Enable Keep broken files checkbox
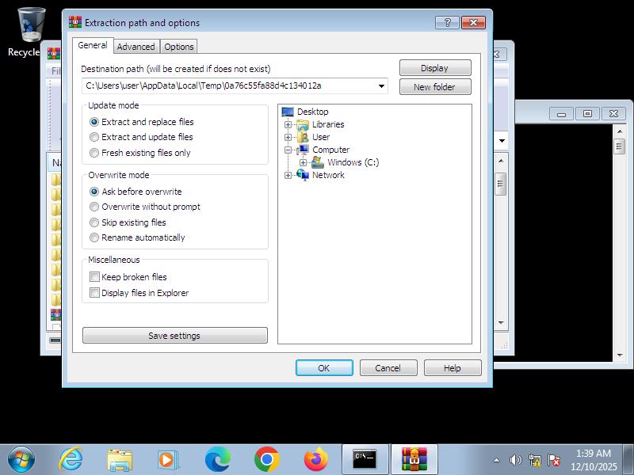634x475 pixels. pyautogui.click(x=95, y=277)
